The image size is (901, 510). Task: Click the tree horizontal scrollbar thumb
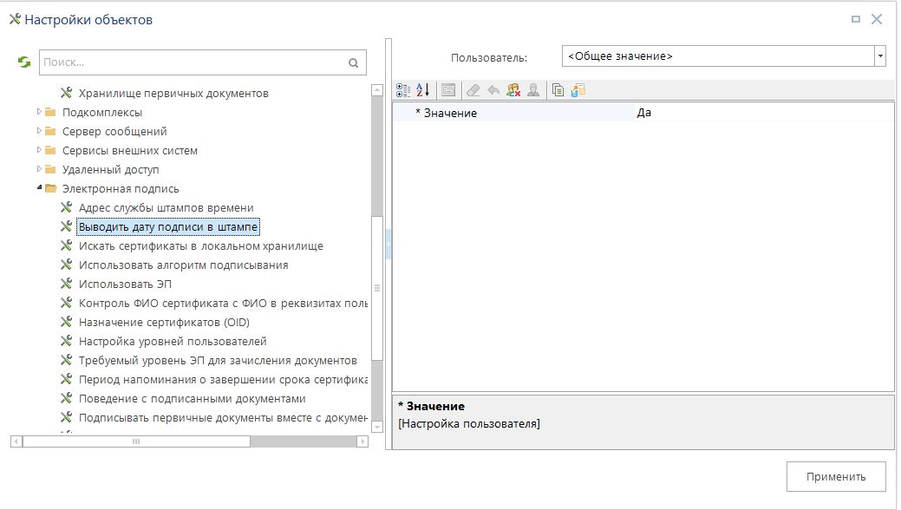136,441
